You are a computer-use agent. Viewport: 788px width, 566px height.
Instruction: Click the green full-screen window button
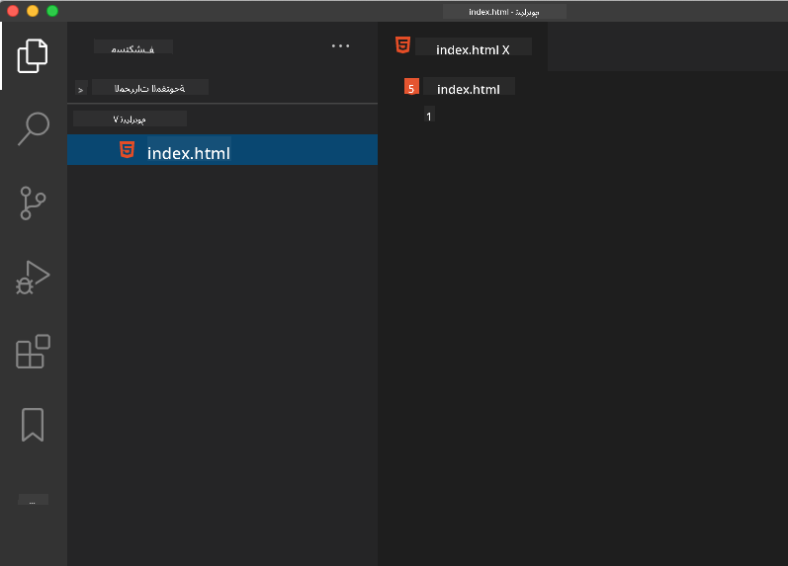click(52, 11)
